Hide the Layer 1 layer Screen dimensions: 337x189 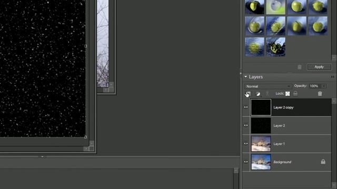click(246, 143)
